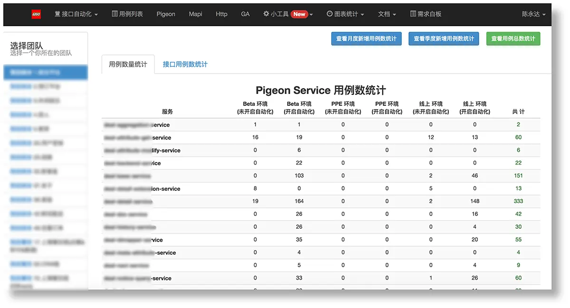The image size is (570, 308).
Task: Click the LEGO logo in navbar
Action: click(x=36, y=14)
